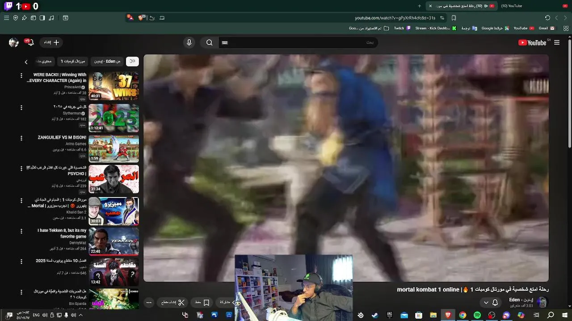This screenshot has height=321, width=572.
Task: Open Windows search on taskbar
Action: tap(551, 315)
